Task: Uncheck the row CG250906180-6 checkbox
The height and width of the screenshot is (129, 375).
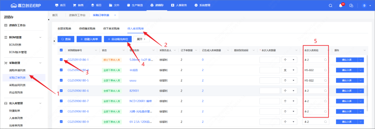Action: tap(61, 91)
